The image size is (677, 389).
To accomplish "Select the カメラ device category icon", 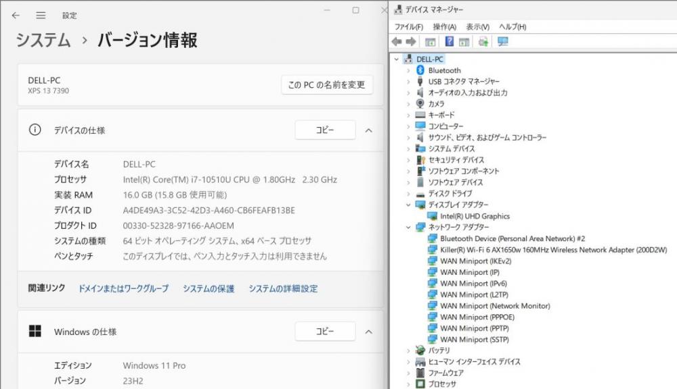I will (x=420, y=103).
